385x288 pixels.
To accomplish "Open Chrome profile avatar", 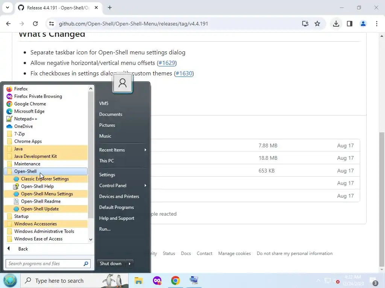I will pos(363,24).
